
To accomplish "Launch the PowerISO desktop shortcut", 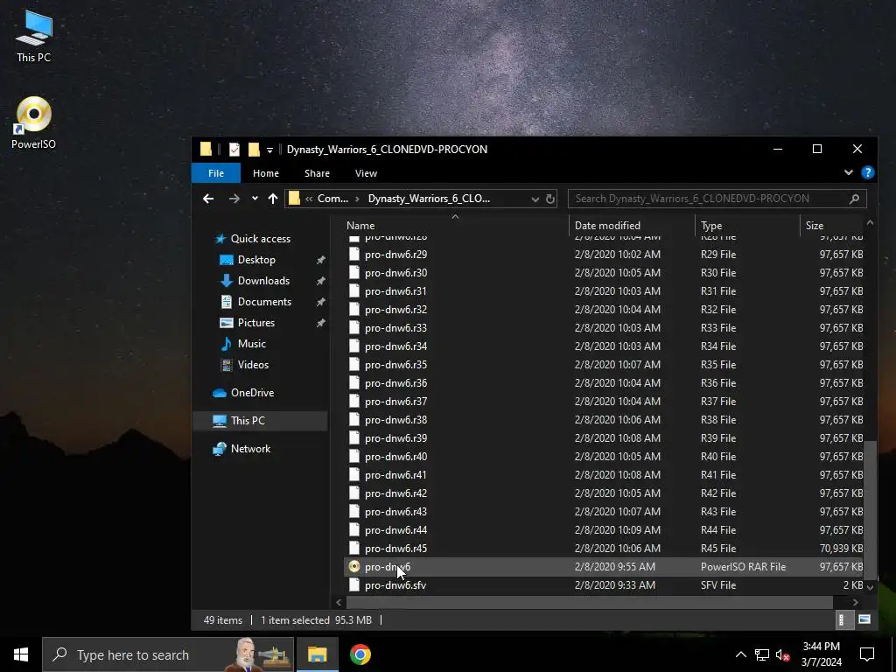I will [34, 122].
